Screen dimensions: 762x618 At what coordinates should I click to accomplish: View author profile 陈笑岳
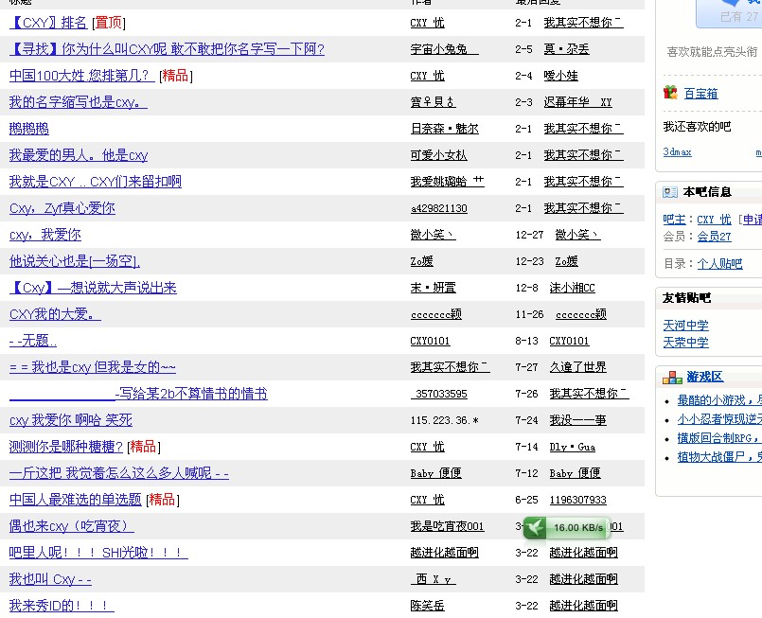point(427,606)
